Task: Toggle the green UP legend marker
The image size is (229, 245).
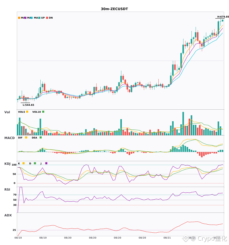Action: [39, 18]
